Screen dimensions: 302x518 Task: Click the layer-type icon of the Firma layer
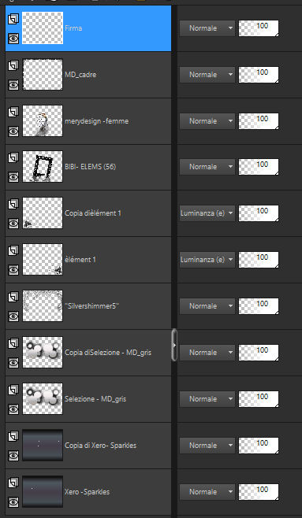13,19
